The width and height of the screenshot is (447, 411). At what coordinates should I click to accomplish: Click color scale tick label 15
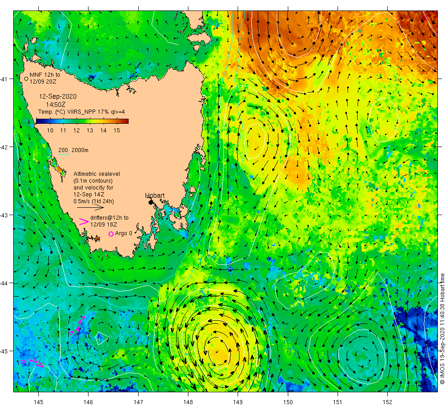(117, 131)
